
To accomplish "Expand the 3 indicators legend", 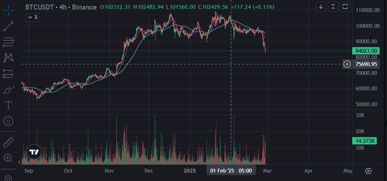I will (32, 17).
